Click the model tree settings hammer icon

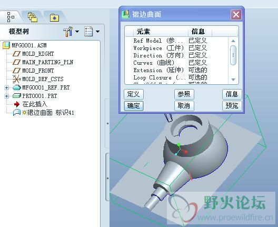point(68,32)
